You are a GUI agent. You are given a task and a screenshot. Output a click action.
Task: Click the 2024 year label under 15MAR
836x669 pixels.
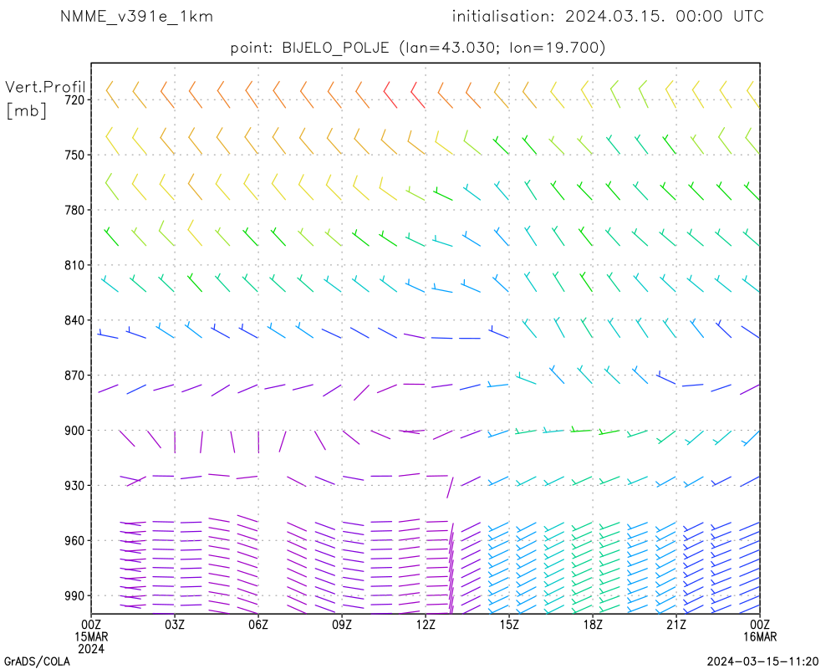(x=91, y=649)
